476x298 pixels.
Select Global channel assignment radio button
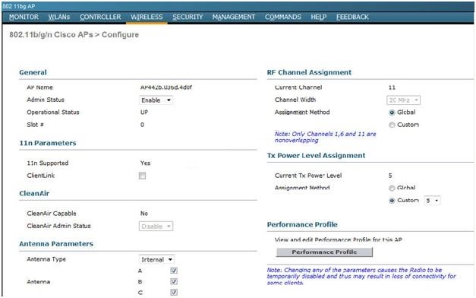[392, 113]
